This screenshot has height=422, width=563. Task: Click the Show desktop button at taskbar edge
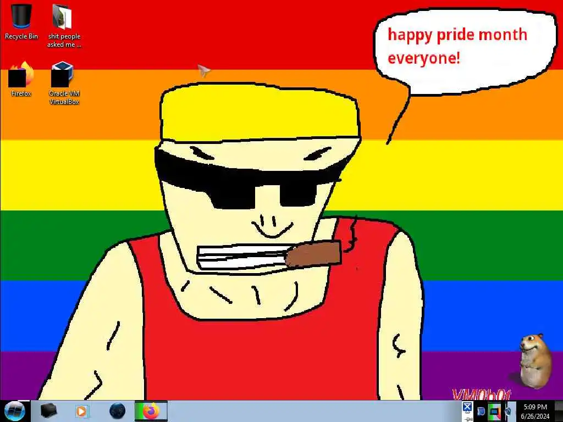point(559,412)
